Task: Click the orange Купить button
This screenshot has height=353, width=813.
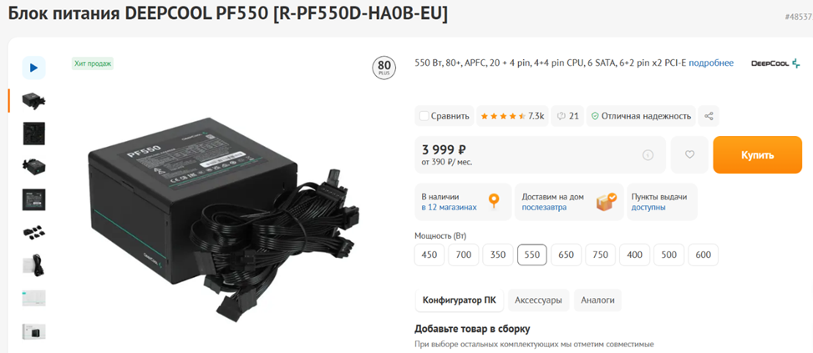Action: pyautogui.click(x=758, y=154)
